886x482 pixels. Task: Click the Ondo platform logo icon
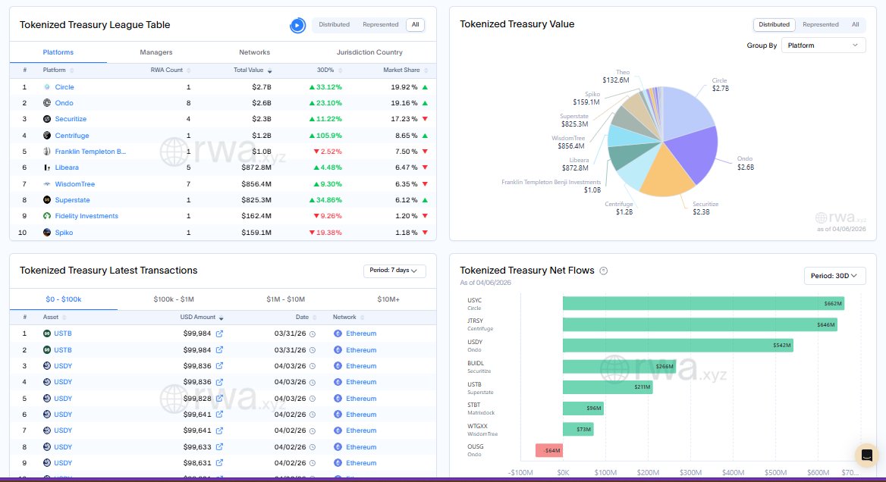pyautogui.click(x=47, y=103)
